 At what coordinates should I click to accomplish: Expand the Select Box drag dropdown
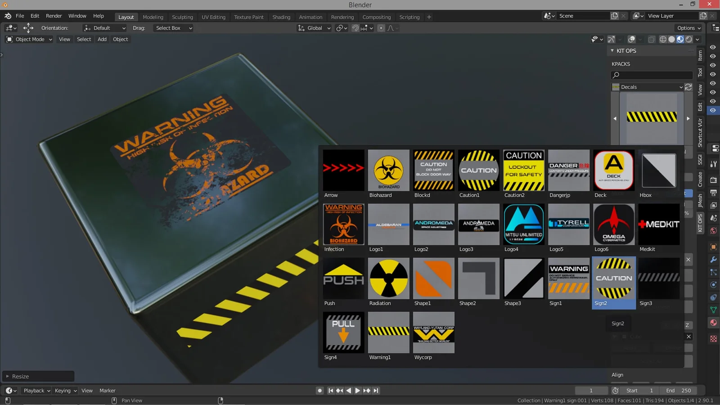tap(173, 28)
